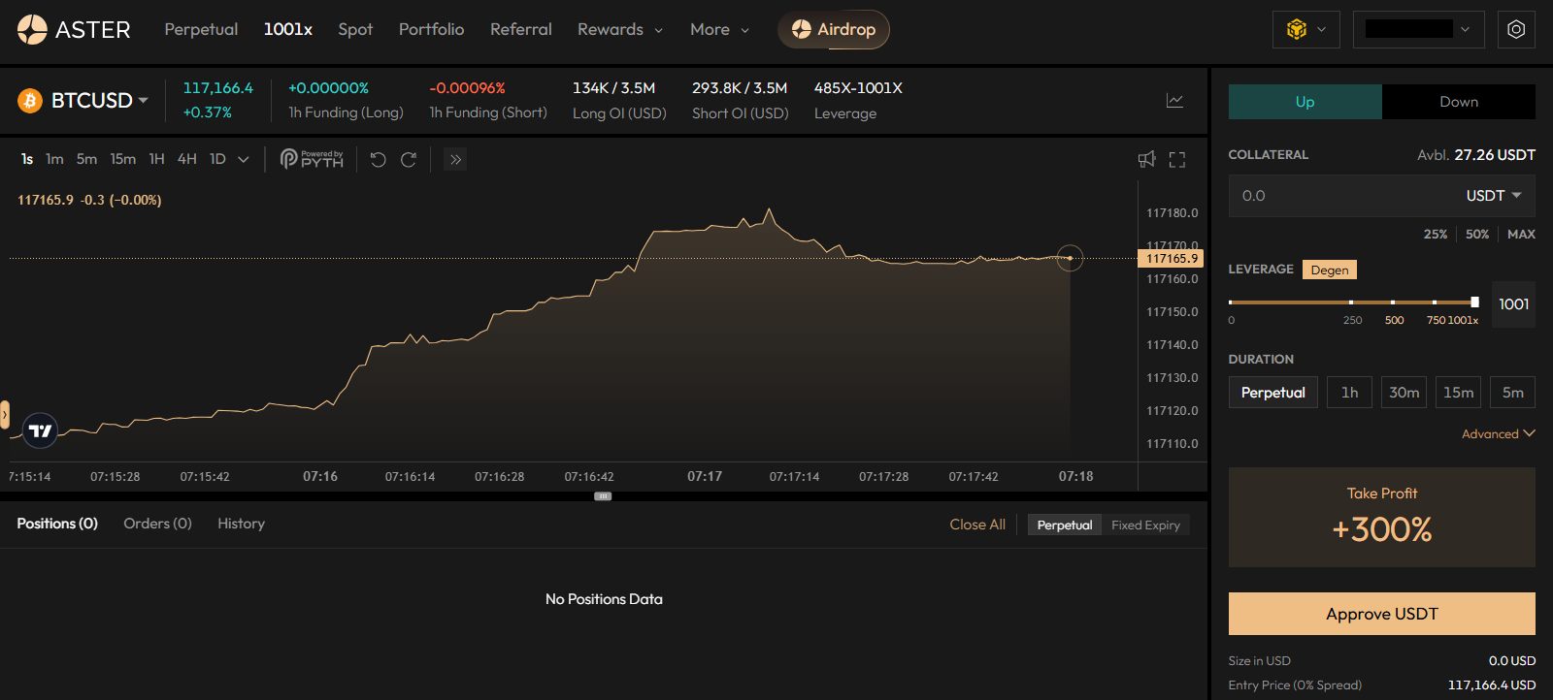The width and height of the screenshot is (1553, 700).
Task: Go to the Spot page
Action: coord(355,30)
